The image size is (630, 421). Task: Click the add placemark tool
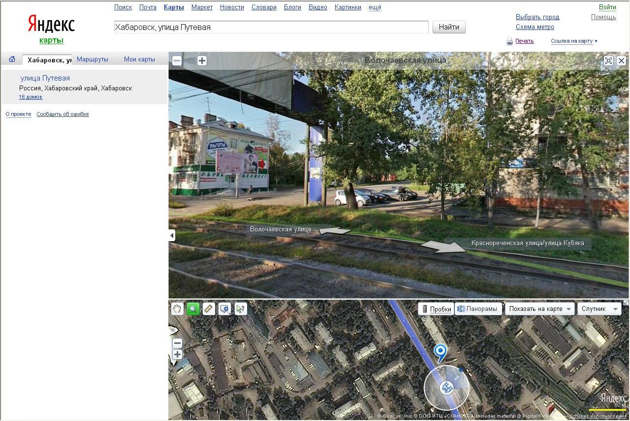(x=224, y=309)
